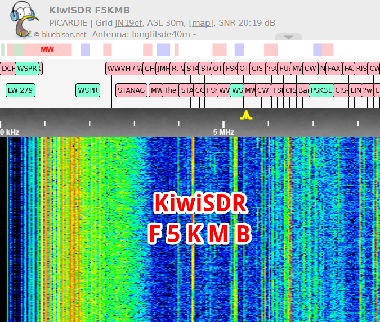This screenshot has width=380, height=322.
Task: Select the red MW broadcast band bar
Action: (47, 49)
